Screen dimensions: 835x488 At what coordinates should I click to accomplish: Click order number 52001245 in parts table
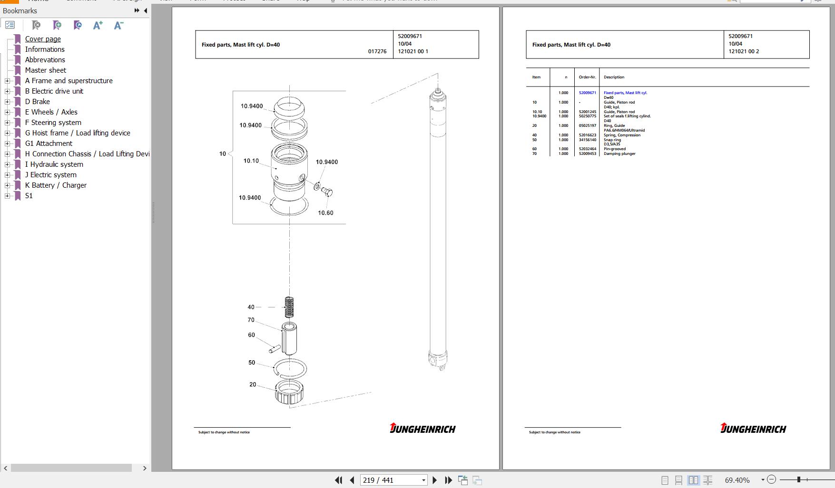(x=587, y=112)
